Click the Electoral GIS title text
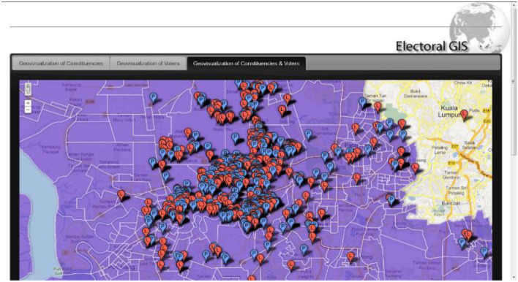The image size is (518, 282). click(x=432, y=46)
